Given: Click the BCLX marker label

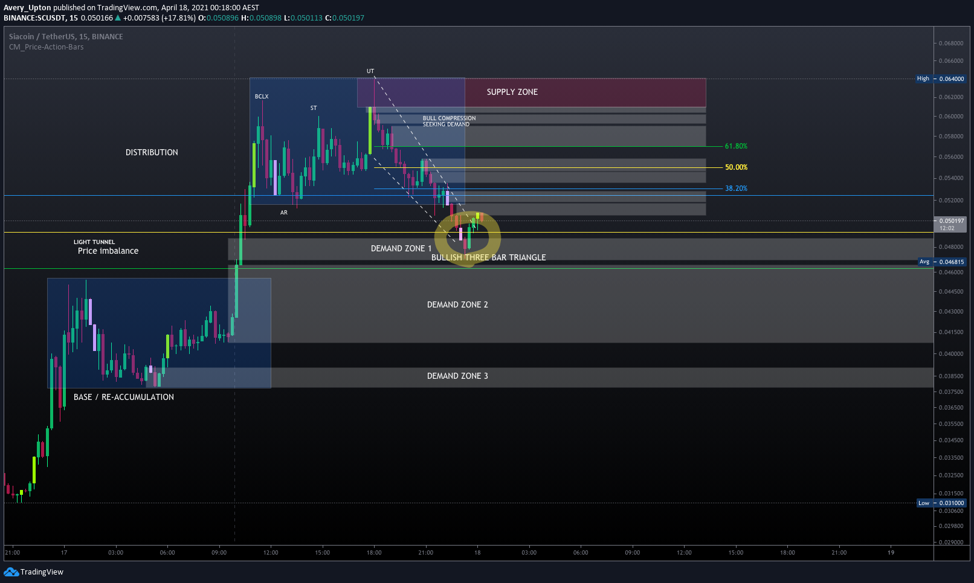Looking at the screenshot, I should point(262,97).
